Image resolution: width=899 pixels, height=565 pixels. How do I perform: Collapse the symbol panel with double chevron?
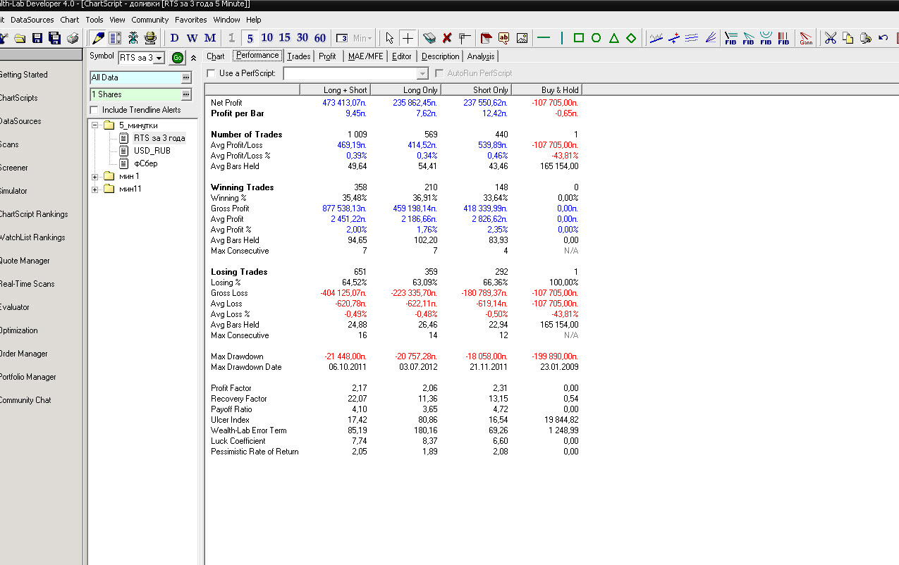194,58
